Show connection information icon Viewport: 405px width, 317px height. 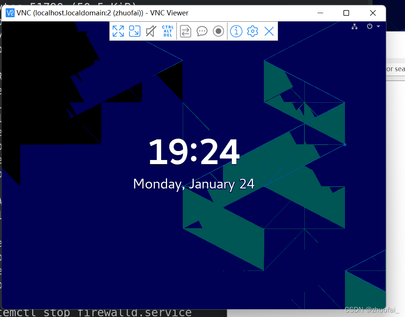point(236,31)
